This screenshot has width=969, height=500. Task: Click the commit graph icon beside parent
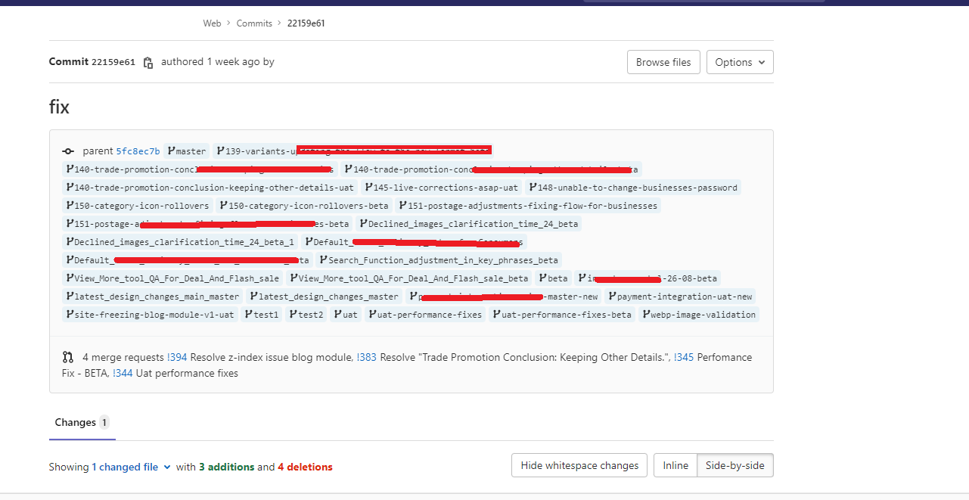68,151
